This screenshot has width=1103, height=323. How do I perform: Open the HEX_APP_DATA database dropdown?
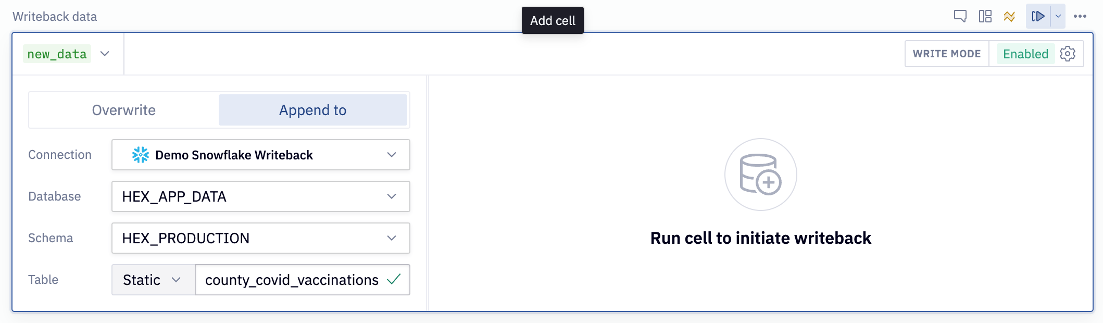(x=260, y=196)
